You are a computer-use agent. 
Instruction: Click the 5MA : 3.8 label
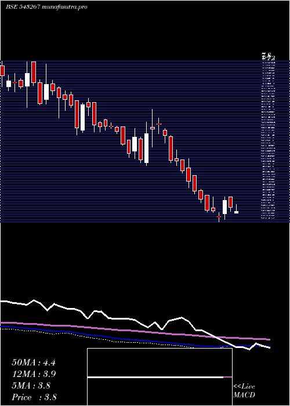[x=31, y=386]
